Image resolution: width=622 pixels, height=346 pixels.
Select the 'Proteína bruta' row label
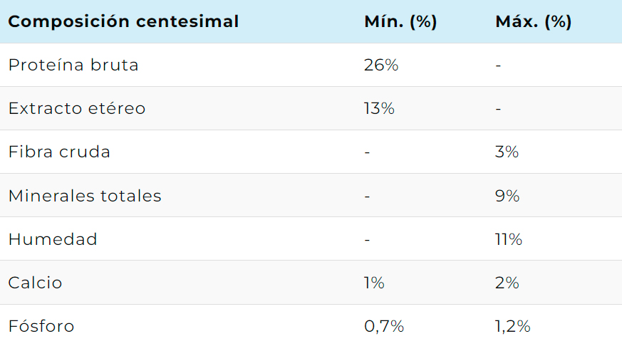pyautogui.click(x=73, y=65)
